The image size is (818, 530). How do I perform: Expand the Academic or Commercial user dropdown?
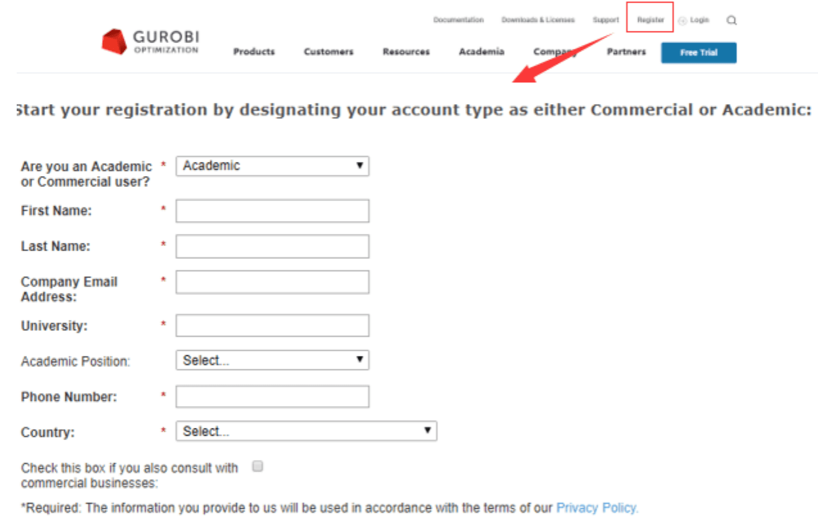pos(272,166)
